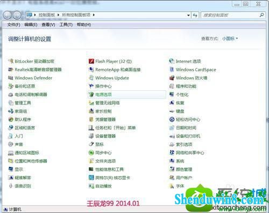Open 家庭组 icon

tap(11, 111)
